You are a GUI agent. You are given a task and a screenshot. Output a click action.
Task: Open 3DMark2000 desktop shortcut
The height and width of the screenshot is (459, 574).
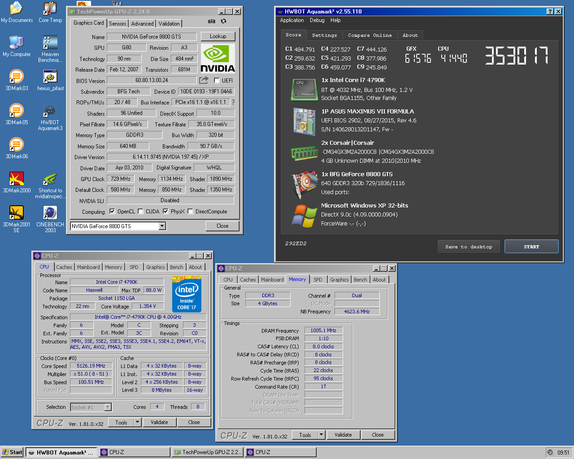pyautogui.click(x=17, y=182)
